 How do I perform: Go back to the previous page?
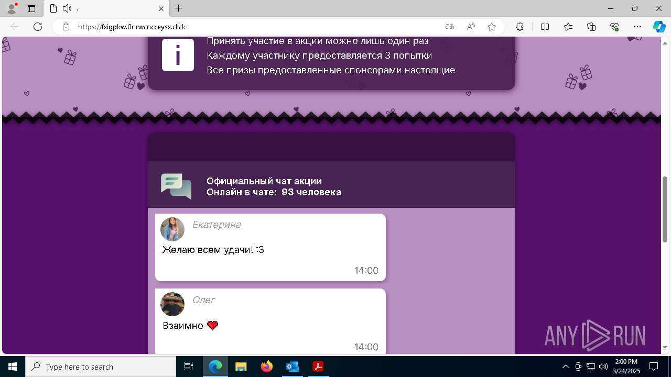[x=15, y=27]
